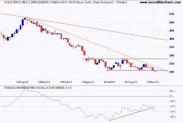This screenshot has width=183, height=123.
Task: Select the 0% oscillator axis label
Action: (171, 96)
